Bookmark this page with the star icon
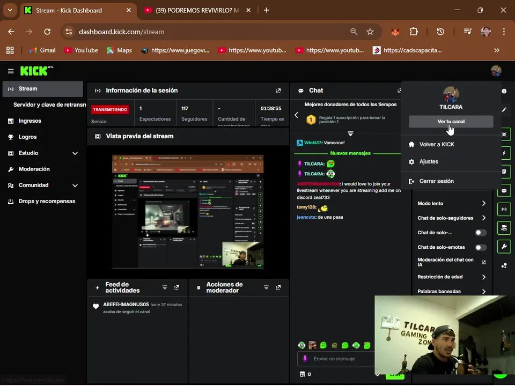Image resolution: width=515 pixels, height=386 pixels. click(370, 32)
